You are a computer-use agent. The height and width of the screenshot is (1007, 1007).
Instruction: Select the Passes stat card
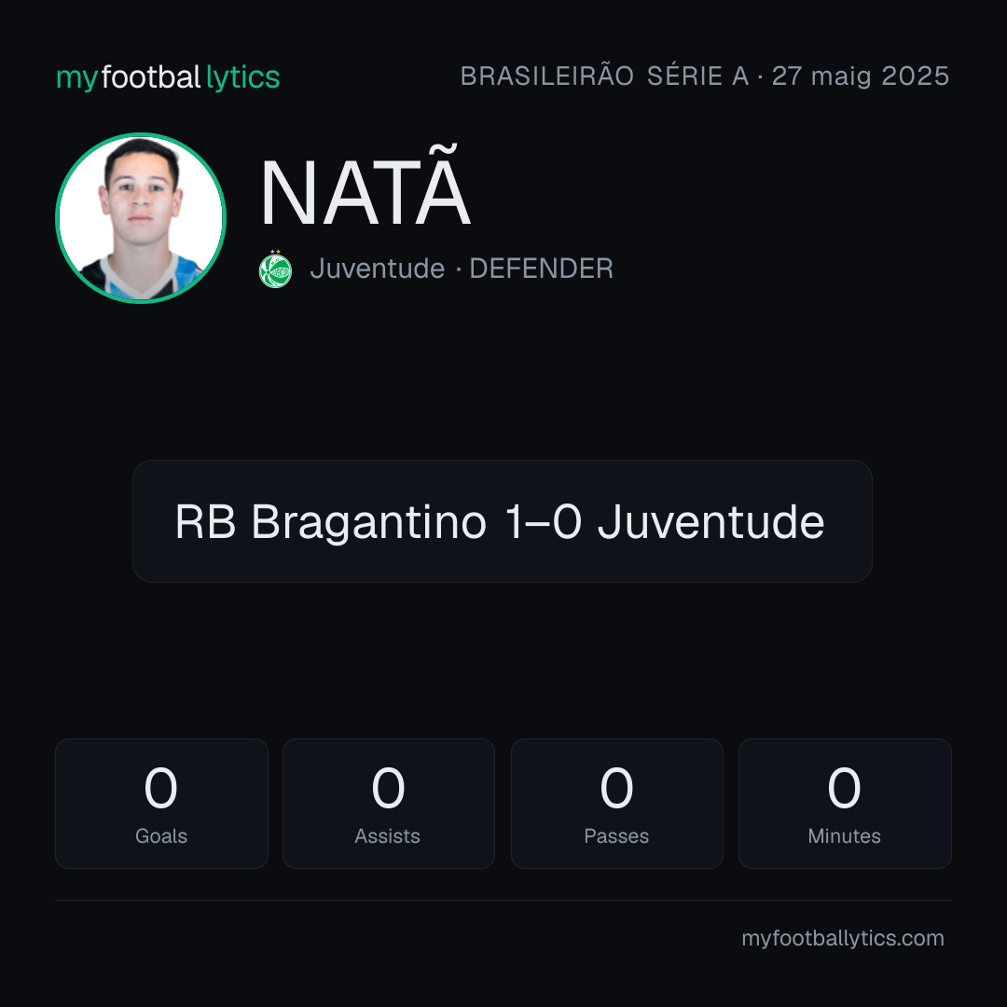(616, 804)
